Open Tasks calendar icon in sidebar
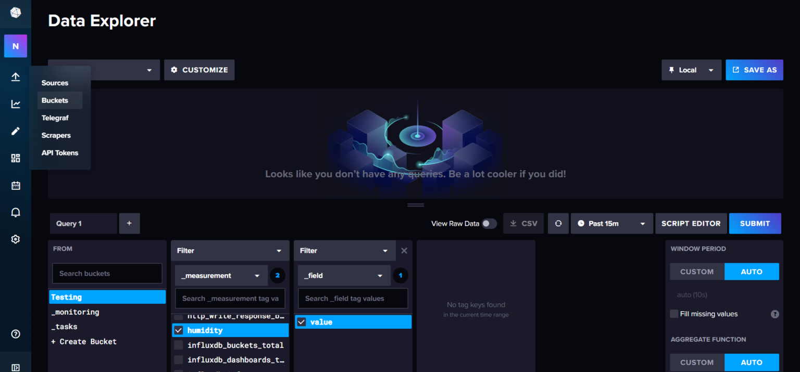This screenshot has height=372, width=800. (16, 185)
